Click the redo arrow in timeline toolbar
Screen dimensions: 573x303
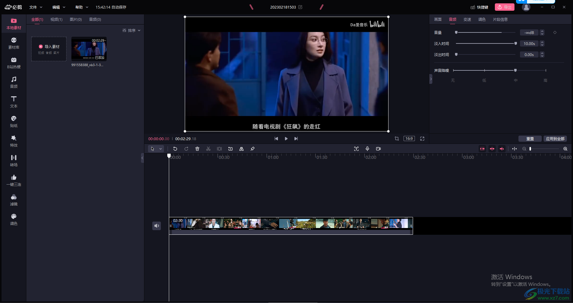click(186, 149)
